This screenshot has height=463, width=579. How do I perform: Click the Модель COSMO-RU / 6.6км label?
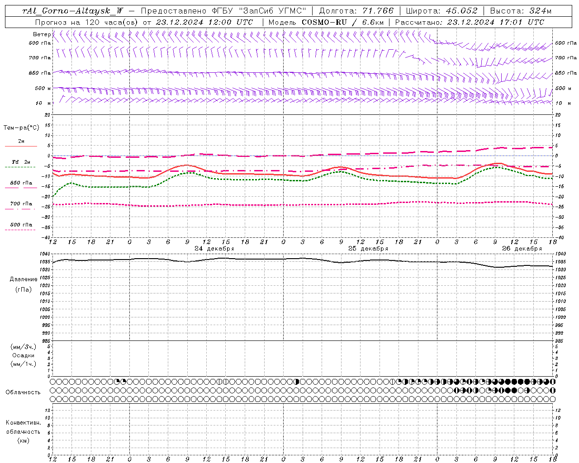tap(326, 22)
